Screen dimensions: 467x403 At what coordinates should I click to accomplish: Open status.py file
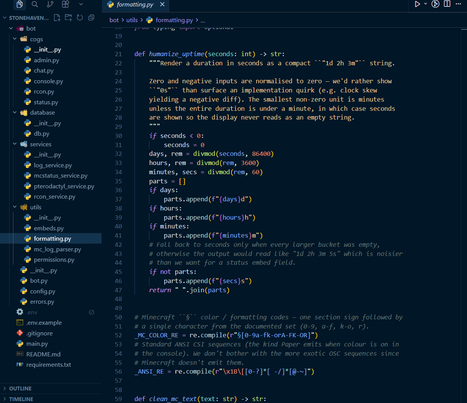tap(46, 102)
